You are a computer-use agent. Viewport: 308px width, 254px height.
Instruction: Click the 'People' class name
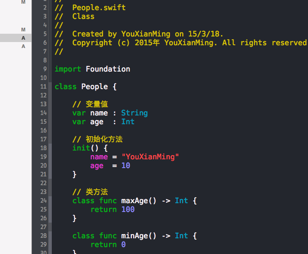[94, 87]
